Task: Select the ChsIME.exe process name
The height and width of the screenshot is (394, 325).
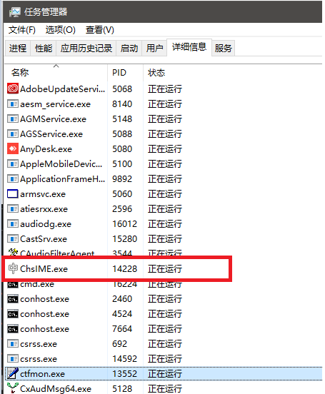Action: (x=44, y=269)
